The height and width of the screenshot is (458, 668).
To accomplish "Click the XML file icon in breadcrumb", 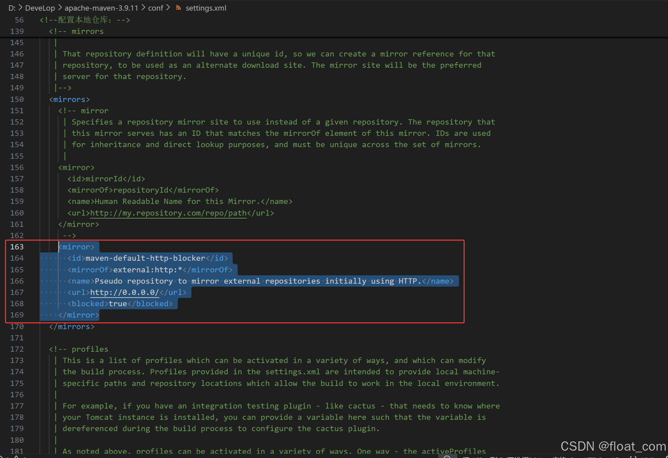I will click(x=178, y=8).
